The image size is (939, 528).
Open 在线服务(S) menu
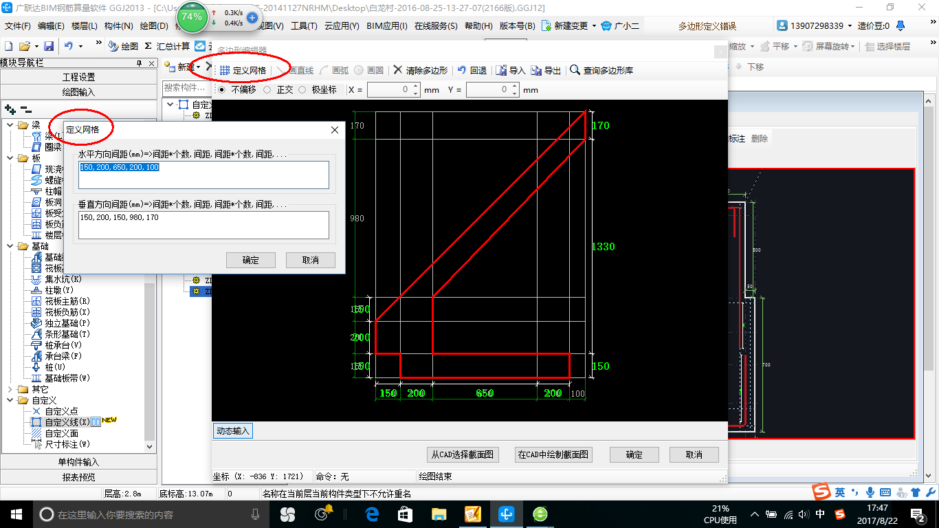[436, 26]
